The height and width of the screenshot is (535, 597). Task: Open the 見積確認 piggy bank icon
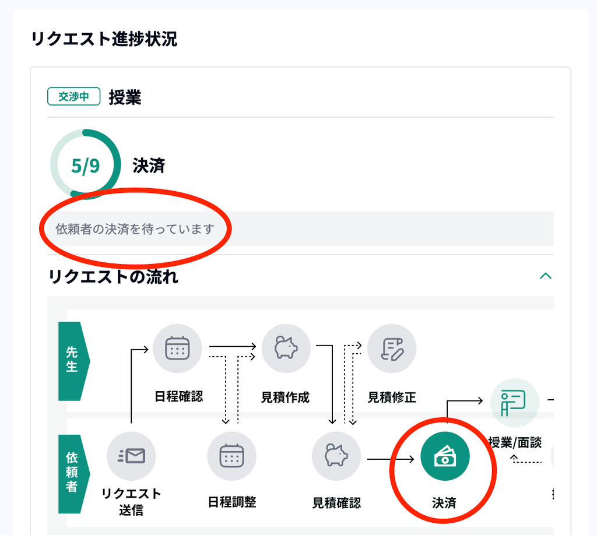pyautogui.click(x=336, y=456)
